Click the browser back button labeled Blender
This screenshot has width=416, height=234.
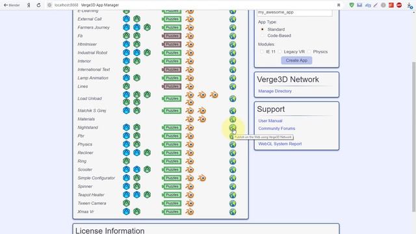(12, 5)
